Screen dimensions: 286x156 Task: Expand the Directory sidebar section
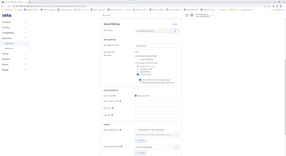click(x=14, y=27)
